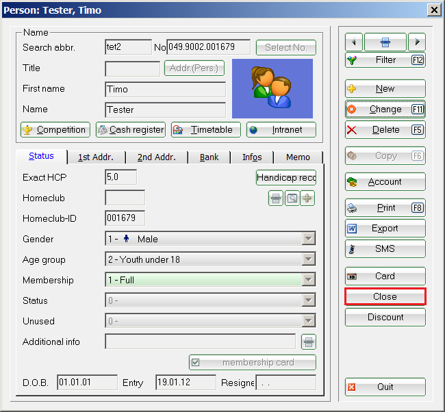Click Change to edit this person

[x=385, y=110]
